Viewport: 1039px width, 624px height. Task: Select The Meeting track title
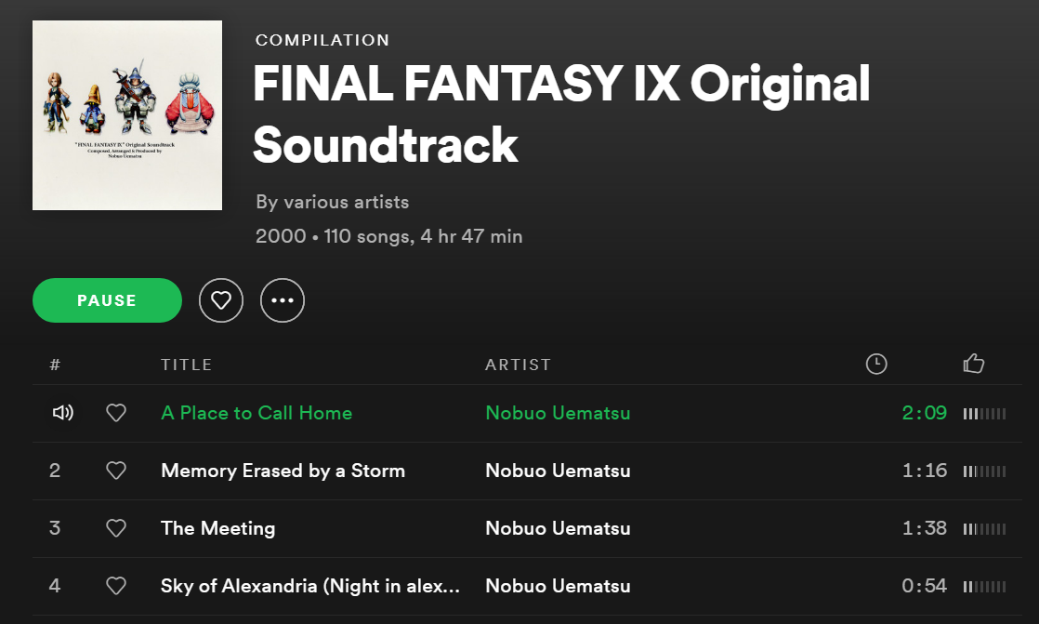(218, 528)
